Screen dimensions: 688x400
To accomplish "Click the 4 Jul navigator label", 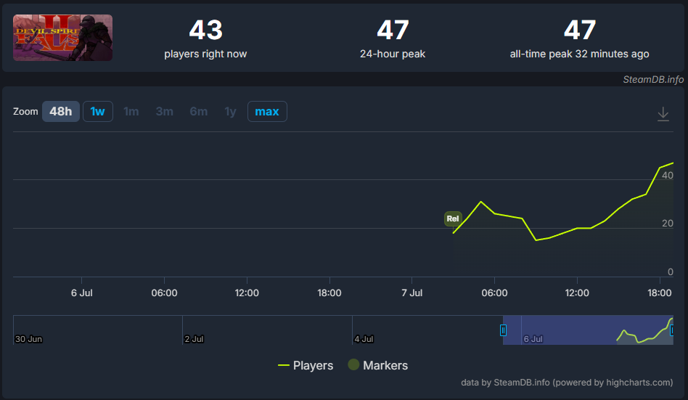I will [364, 339].
